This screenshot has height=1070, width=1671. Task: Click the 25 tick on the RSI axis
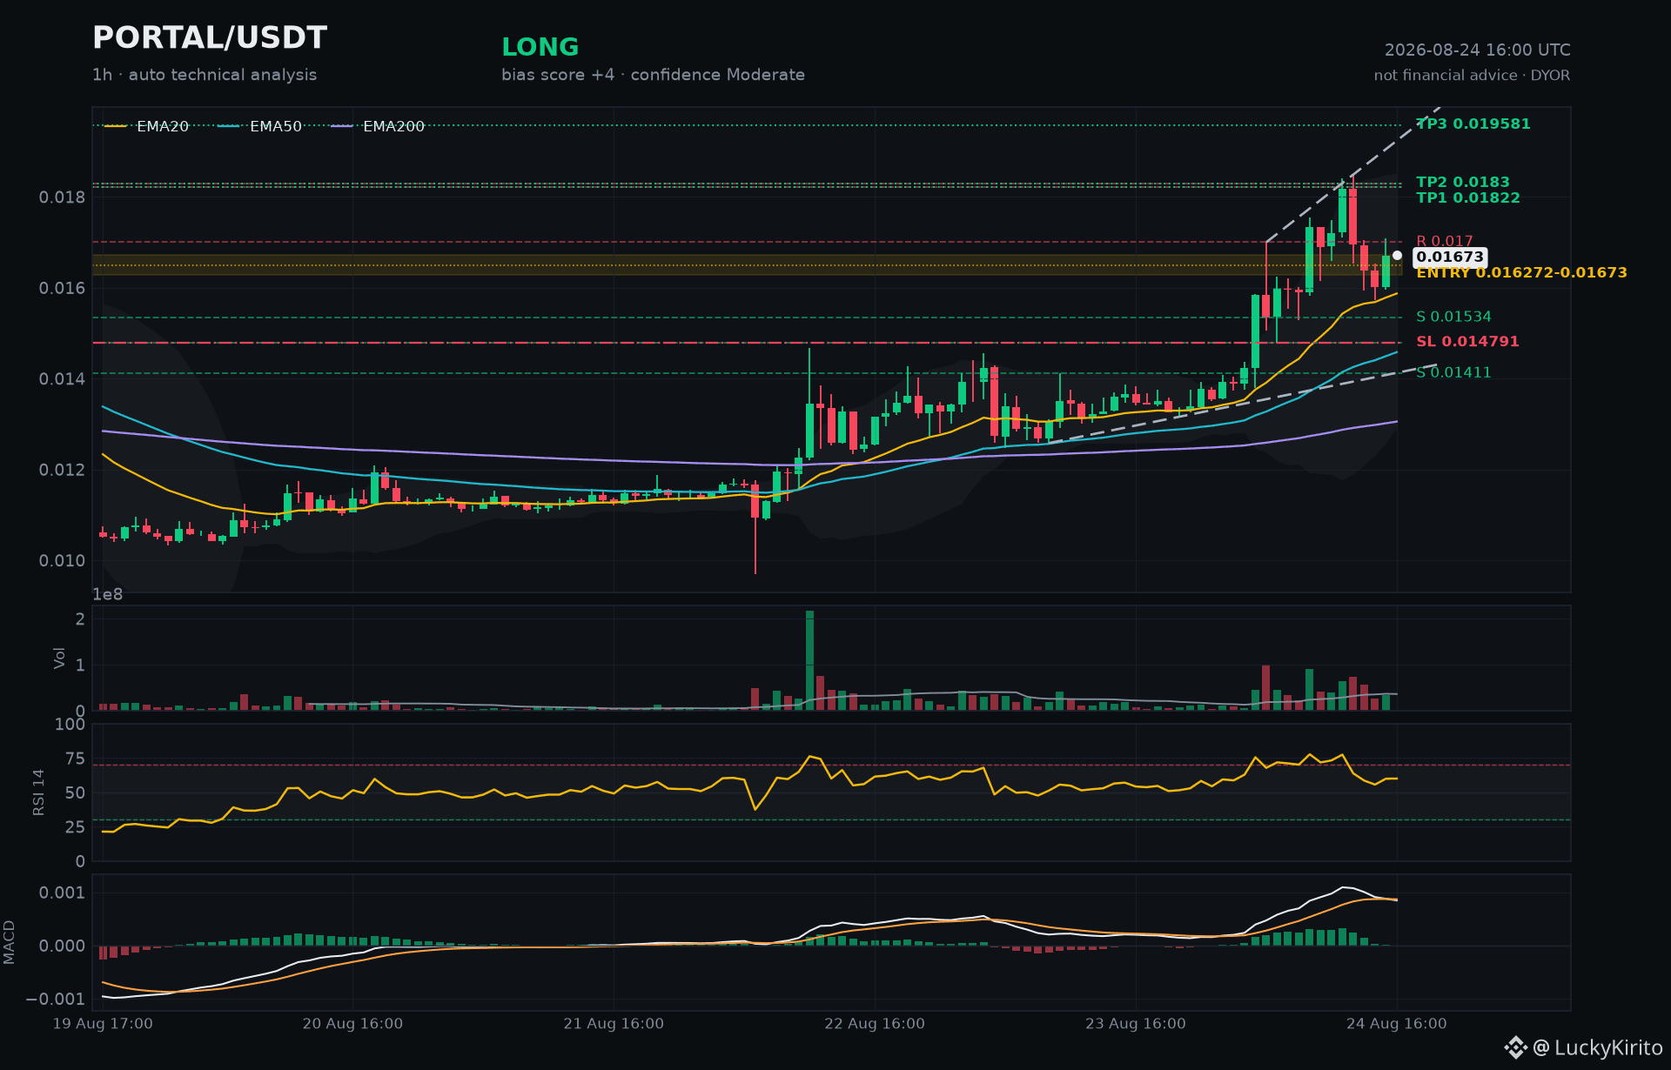pyautogui.click(x=76, y=827)
